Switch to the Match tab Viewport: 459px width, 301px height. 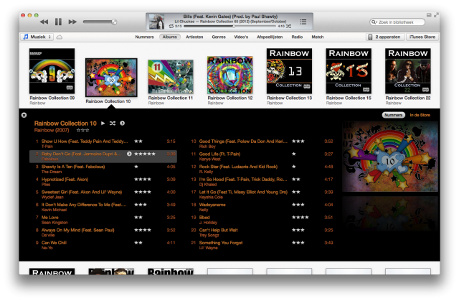click(x=317, y=37)
